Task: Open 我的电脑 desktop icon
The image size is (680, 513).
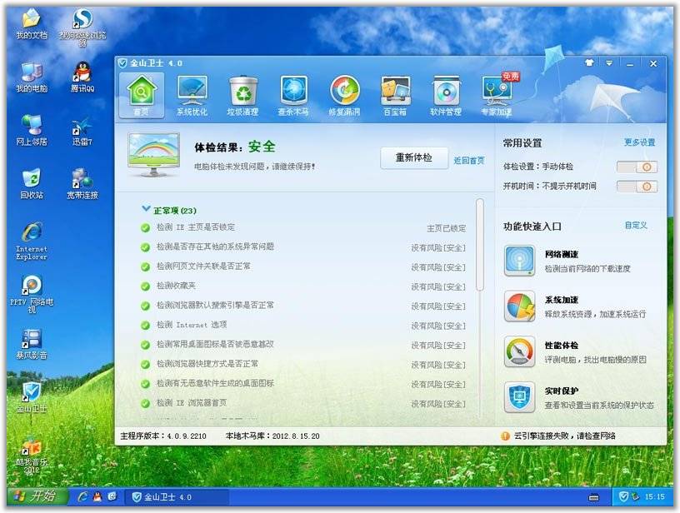Action: coord(32,78)
